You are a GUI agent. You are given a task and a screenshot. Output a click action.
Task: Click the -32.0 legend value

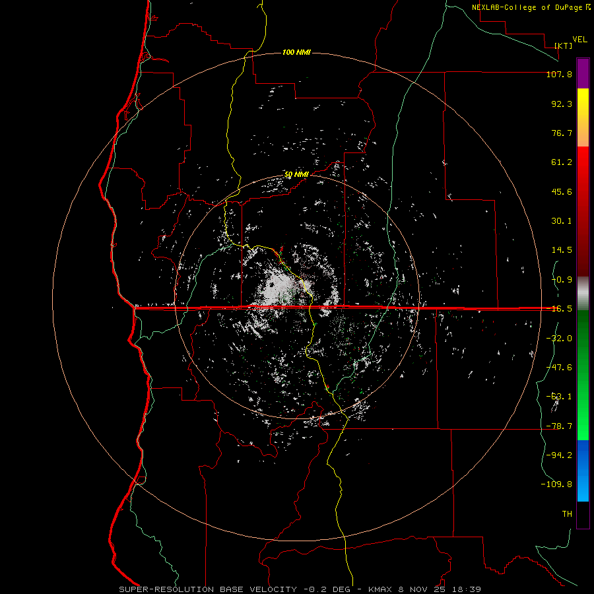click(x=559, y=339)
